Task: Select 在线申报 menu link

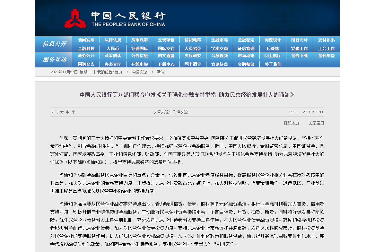Action: (139, 64)
